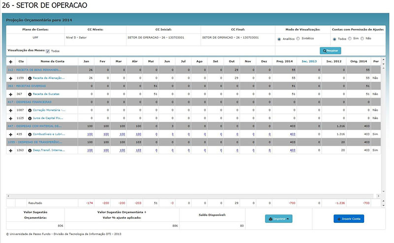Image resolution: width=394 pixels, height=243 pixels.
Task: Click group 363 - RECEITAS DIVERSAS
Action: click(x=27, y=86)
